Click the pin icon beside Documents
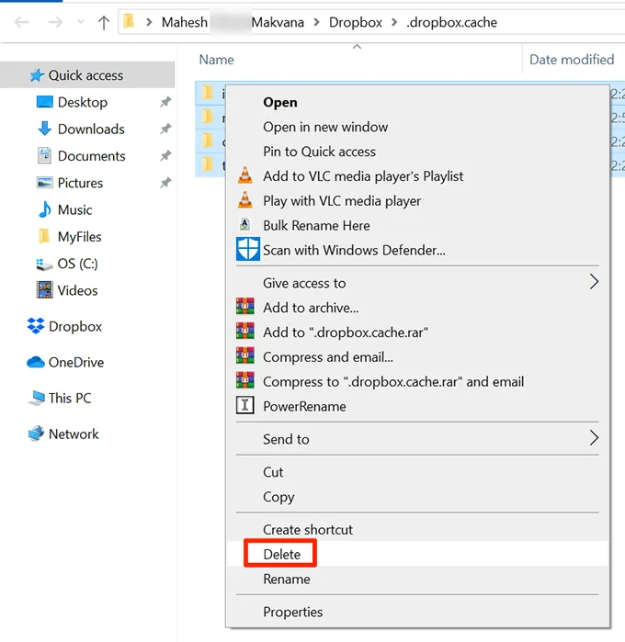Screen dimensions: 625x642 pos(165,156)
